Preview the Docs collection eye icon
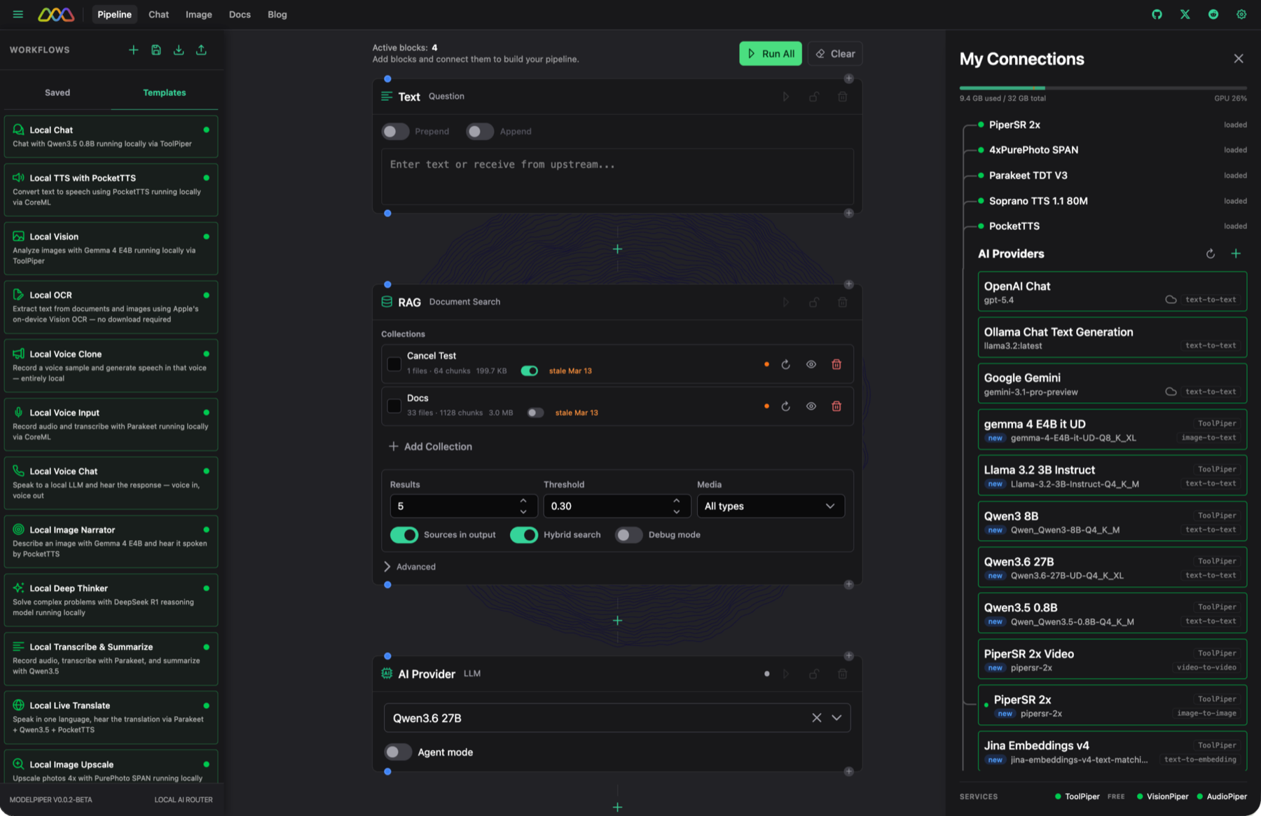The image size is (1261, 816). (811, 406)
